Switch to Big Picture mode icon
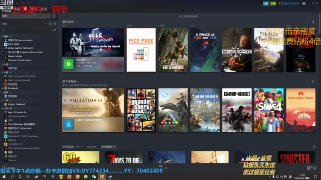Image resolution: width=321 pixels, height=180 pixels. (x=304, y=4)
